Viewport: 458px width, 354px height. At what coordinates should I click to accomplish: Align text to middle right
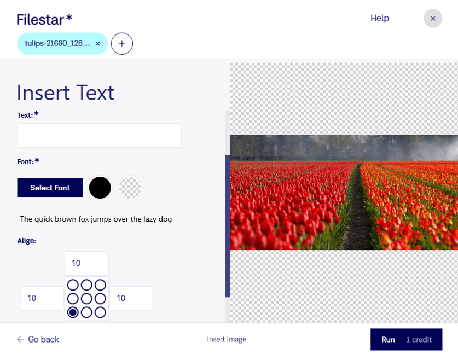pyautogui.click(x=100, y=299)
